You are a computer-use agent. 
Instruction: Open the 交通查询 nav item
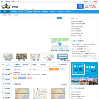(x=53, y=12)
